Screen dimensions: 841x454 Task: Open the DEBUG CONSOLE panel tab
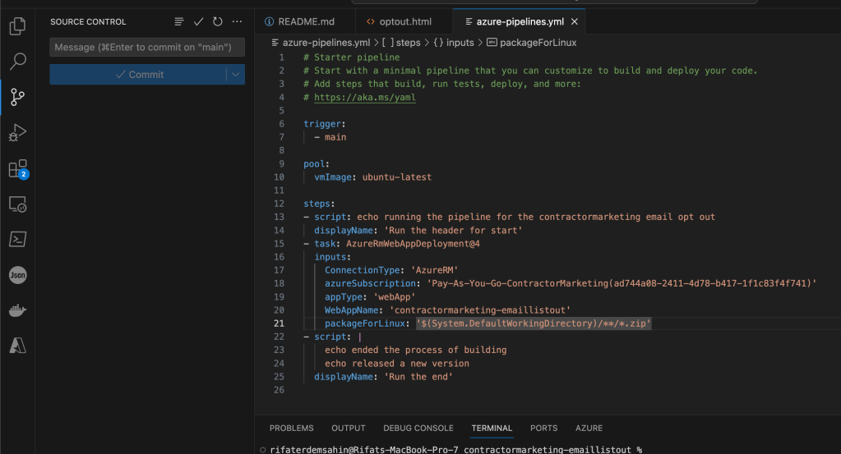418,429
